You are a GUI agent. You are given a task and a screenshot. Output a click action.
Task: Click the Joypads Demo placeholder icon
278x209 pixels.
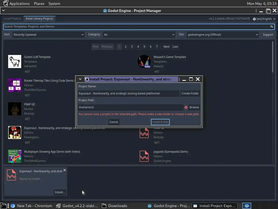(x=144, y=156)
